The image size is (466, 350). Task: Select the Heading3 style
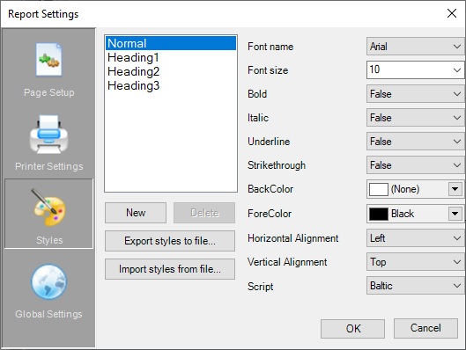coord(171,85)
